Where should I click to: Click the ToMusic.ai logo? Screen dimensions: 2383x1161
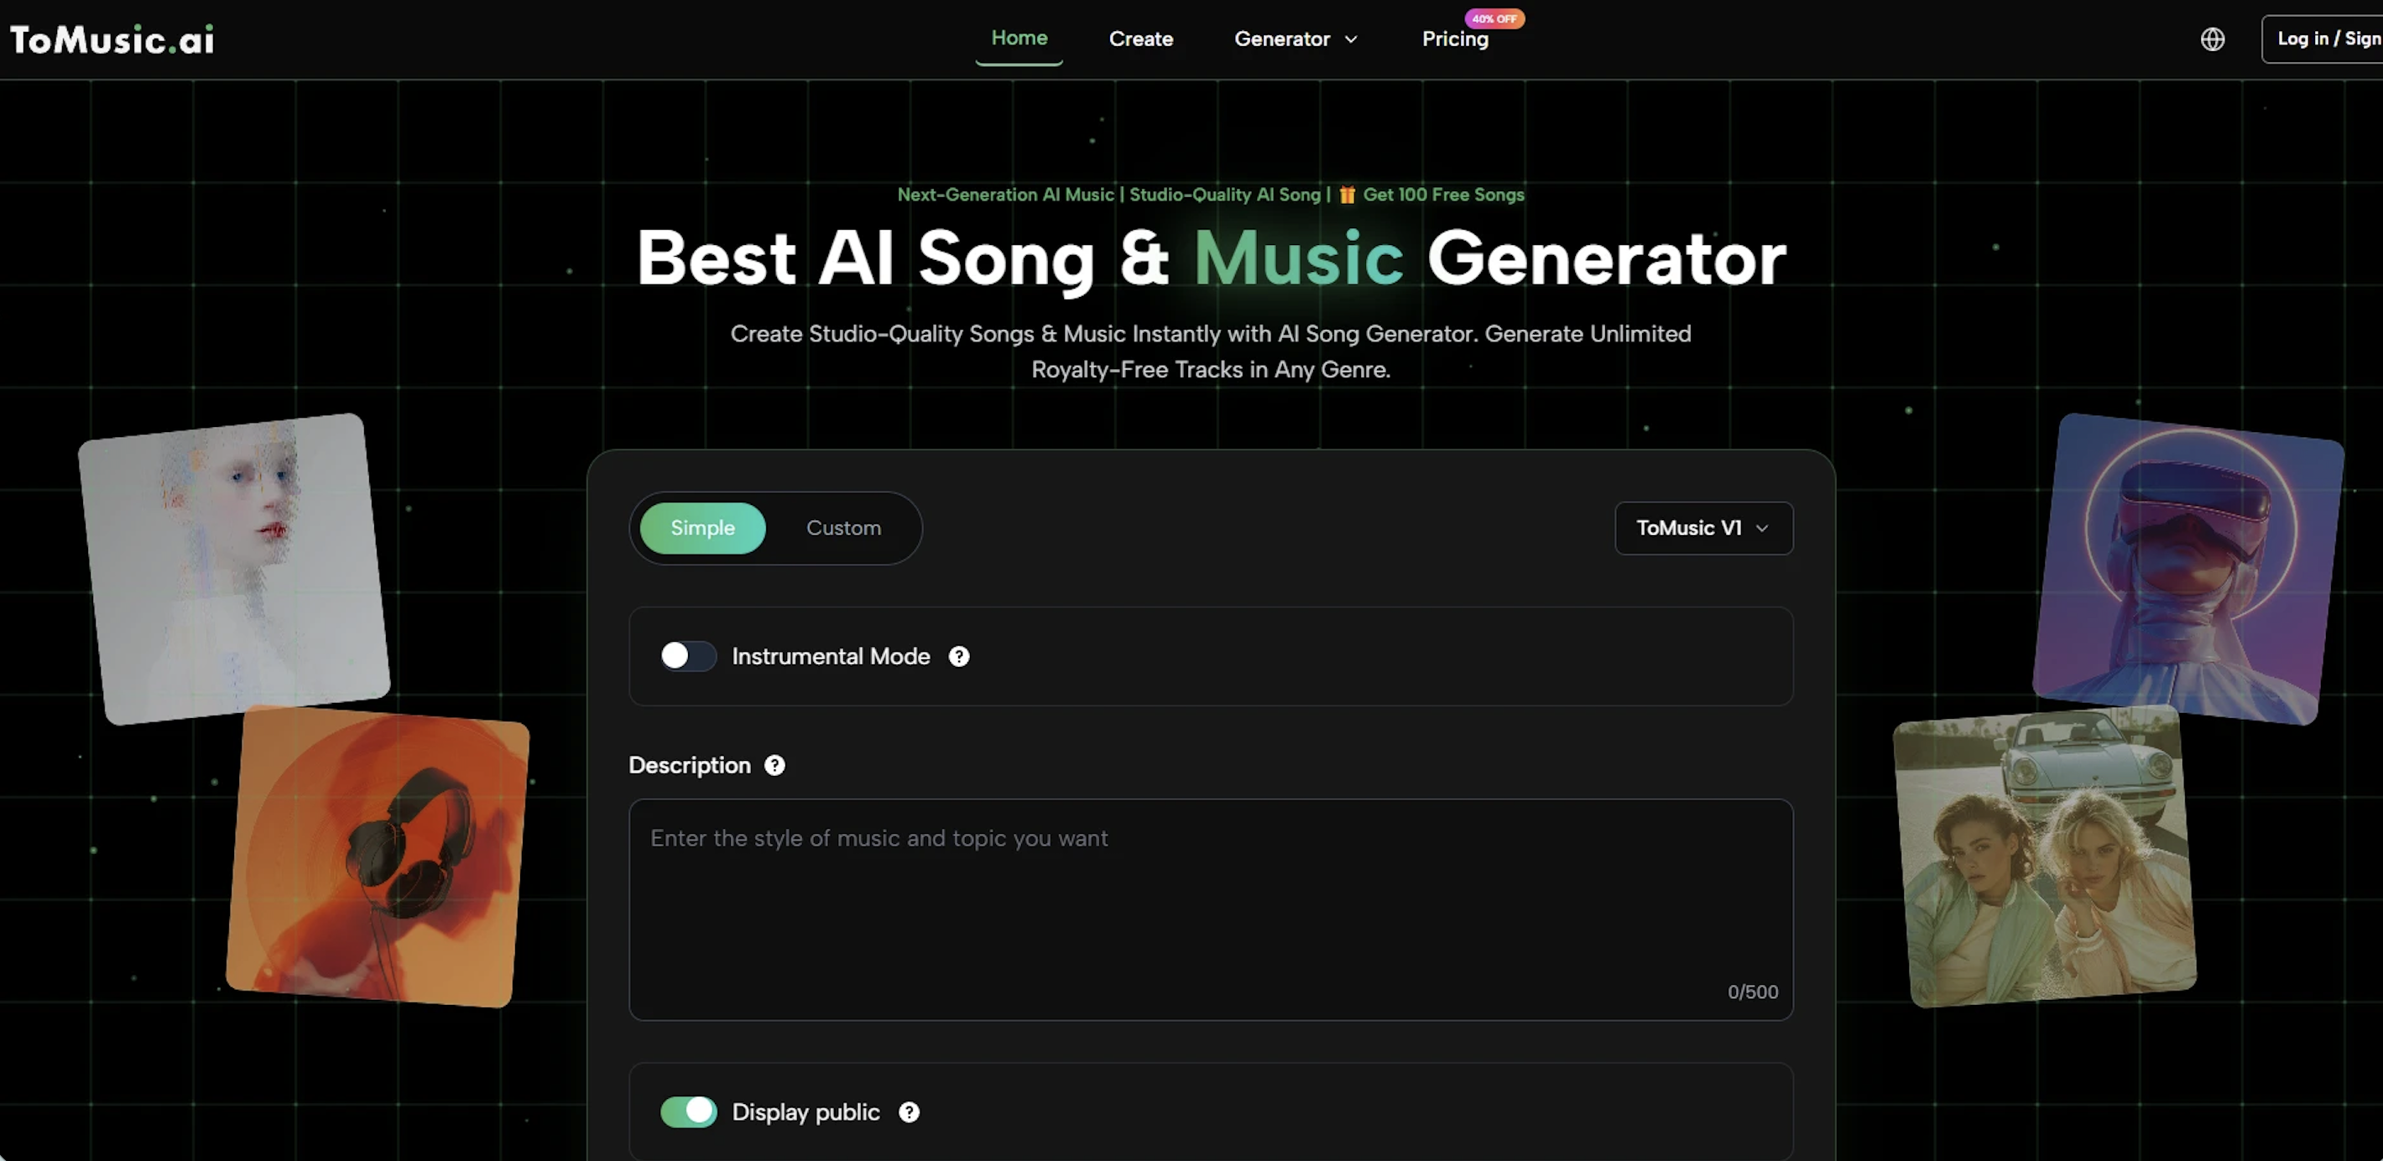point(112,39)
